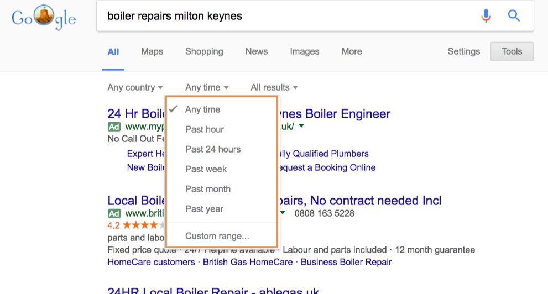Collapse the Any time dropdown

click(x=207, y=87)
